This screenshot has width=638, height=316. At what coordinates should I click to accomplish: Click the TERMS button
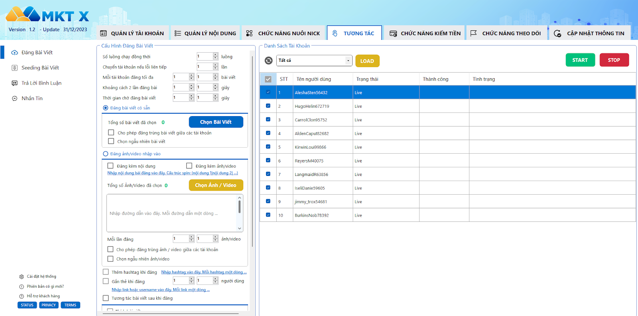[x=70, y=305]
